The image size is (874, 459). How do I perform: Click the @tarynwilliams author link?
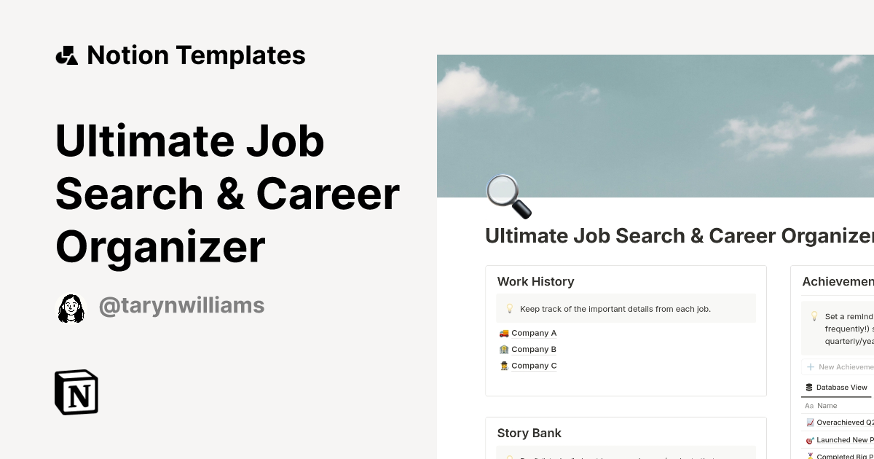[x=181, y=305]
